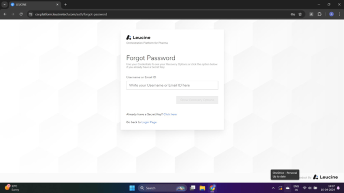
Task: Open the weather widget showing 33°C
Action: click(12, 188)
